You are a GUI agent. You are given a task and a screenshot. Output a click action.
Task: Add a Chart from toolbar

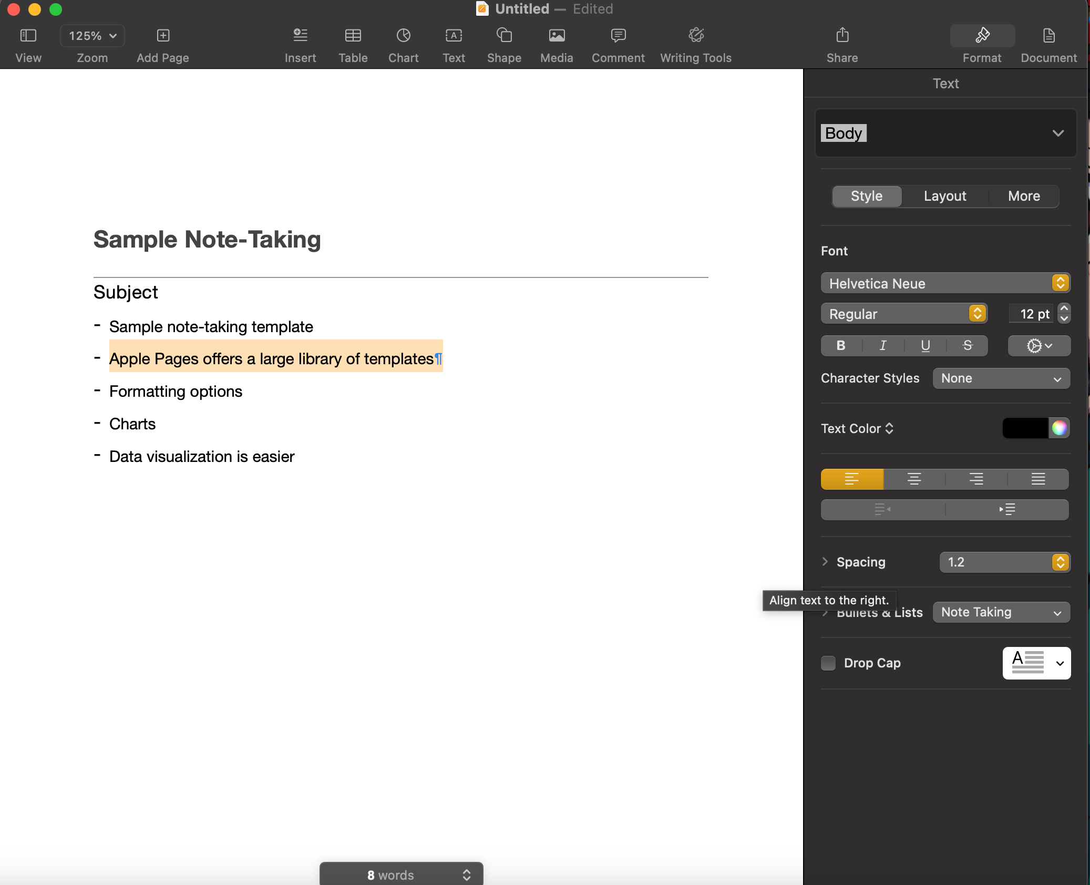tap(403, 36)
